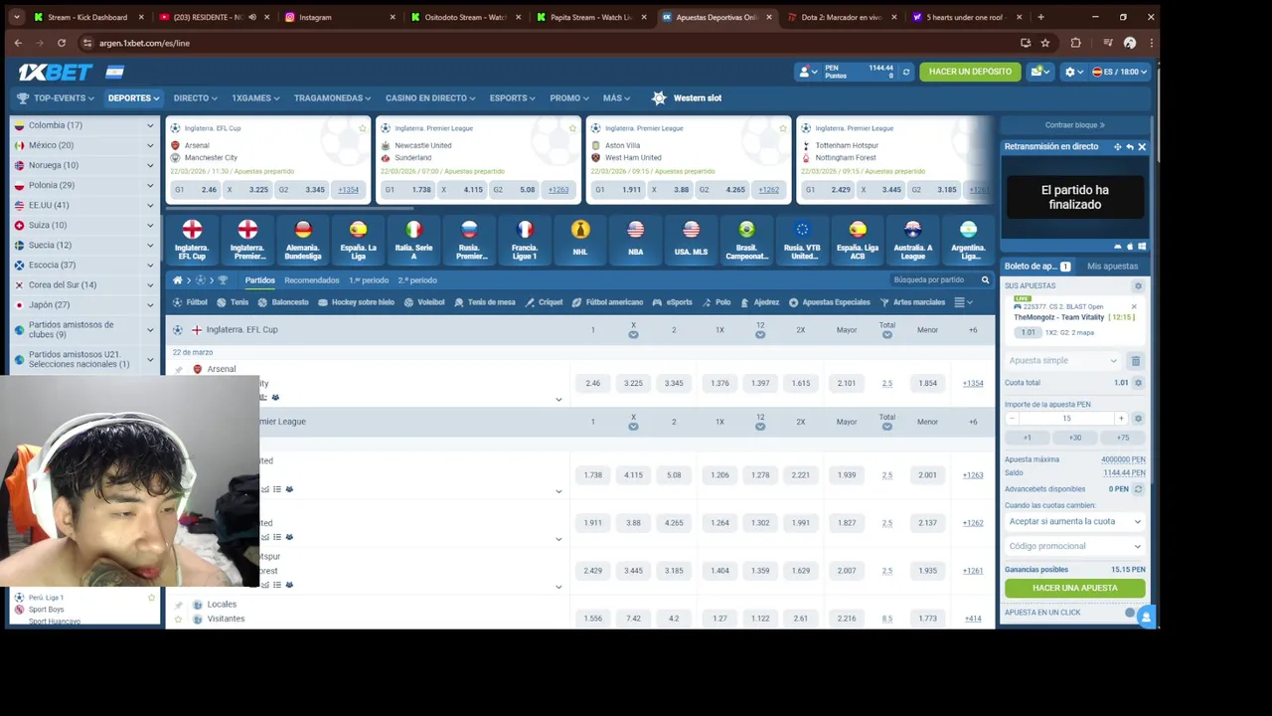Favorite the Newcastle vs Sunderland card star
This screenshot has height=716, width=1272.
tap(573, 128)
